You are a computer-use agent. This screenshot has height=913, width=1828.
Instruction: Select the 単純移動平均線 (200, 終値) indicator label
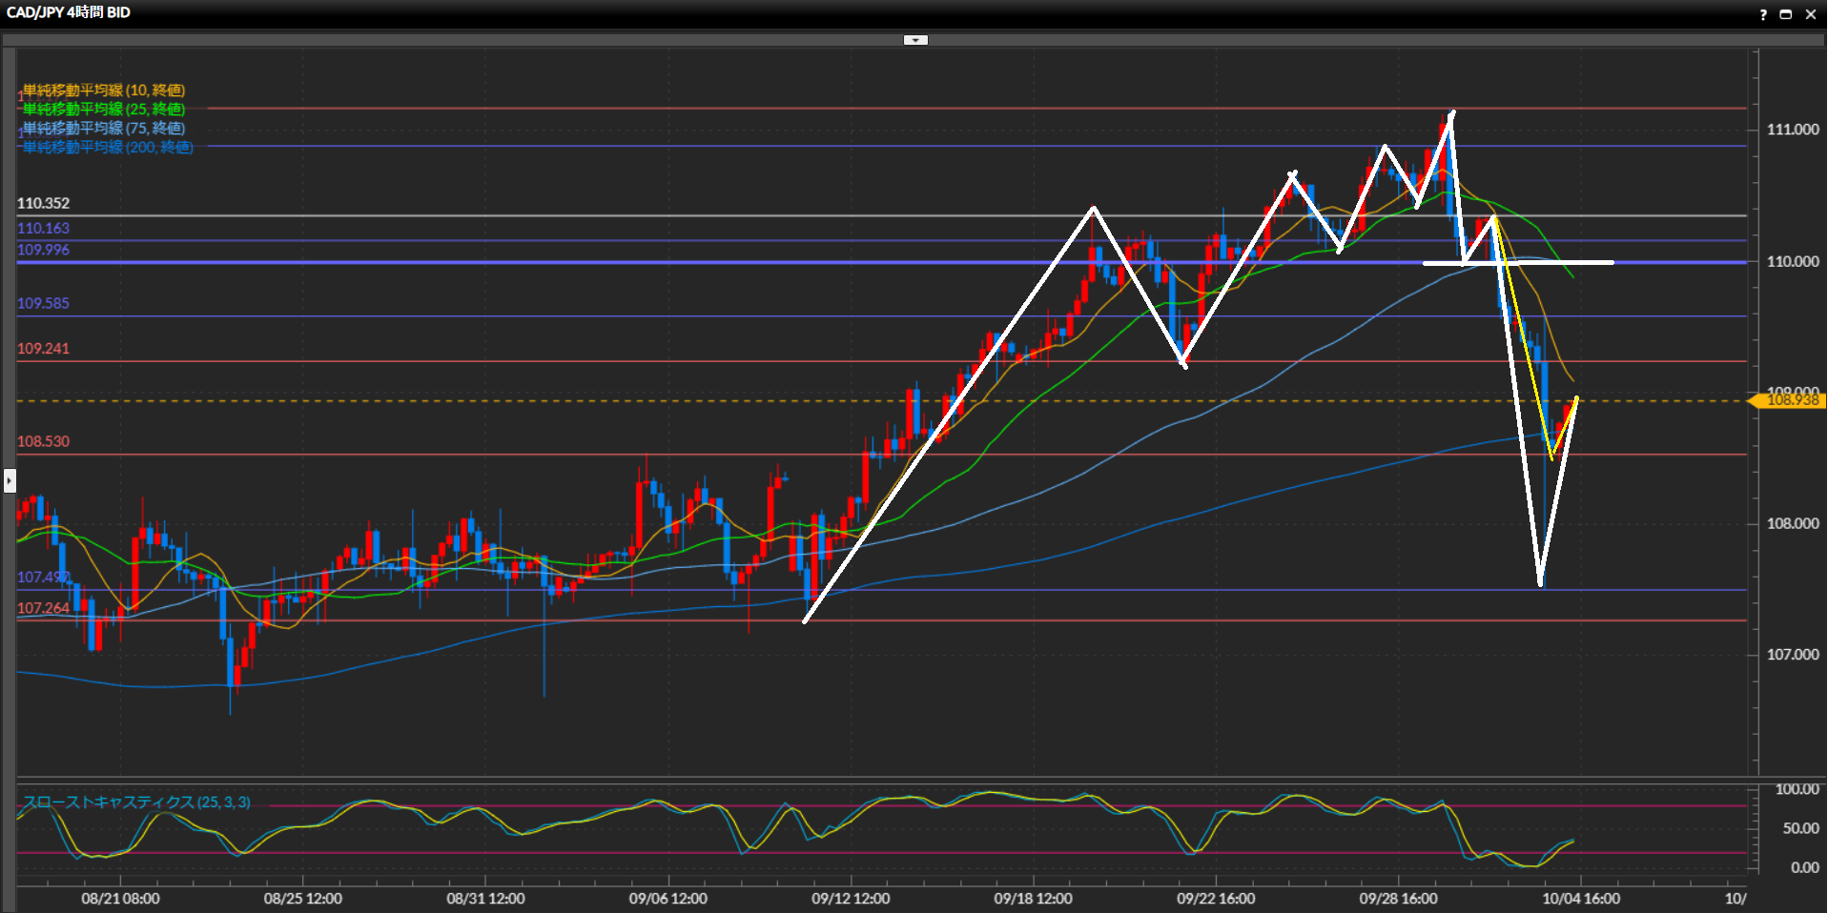click(x=108, y=148)
